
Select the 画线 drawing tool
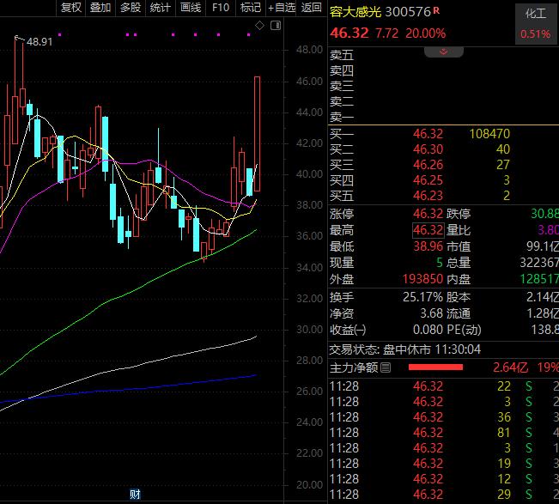click(191, 8)
